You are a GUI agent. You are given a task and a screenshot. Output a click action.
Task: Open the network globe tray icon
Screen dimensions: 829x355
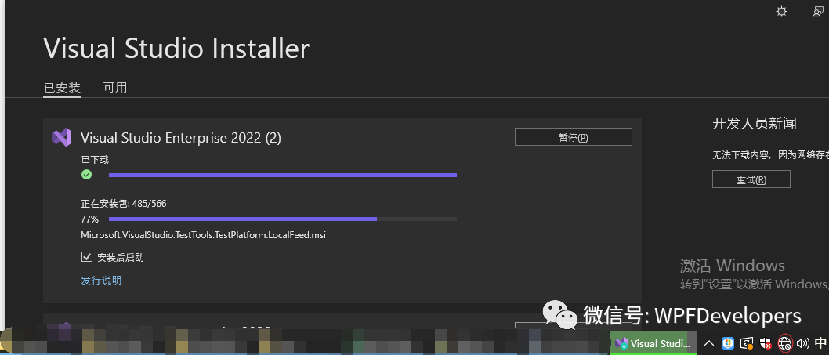(785, 343)
